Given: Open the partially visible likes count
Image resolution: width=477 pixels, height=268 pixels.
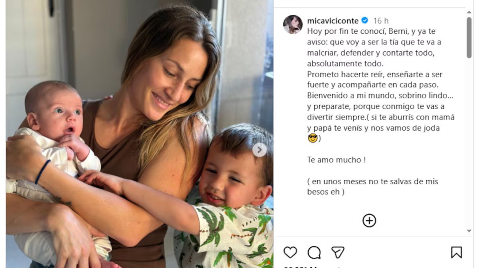Looking at the screenshot, I should tap(311, 266).
